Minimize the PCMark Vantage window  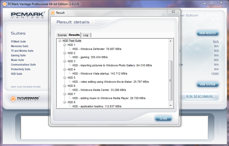click(205, 3)
